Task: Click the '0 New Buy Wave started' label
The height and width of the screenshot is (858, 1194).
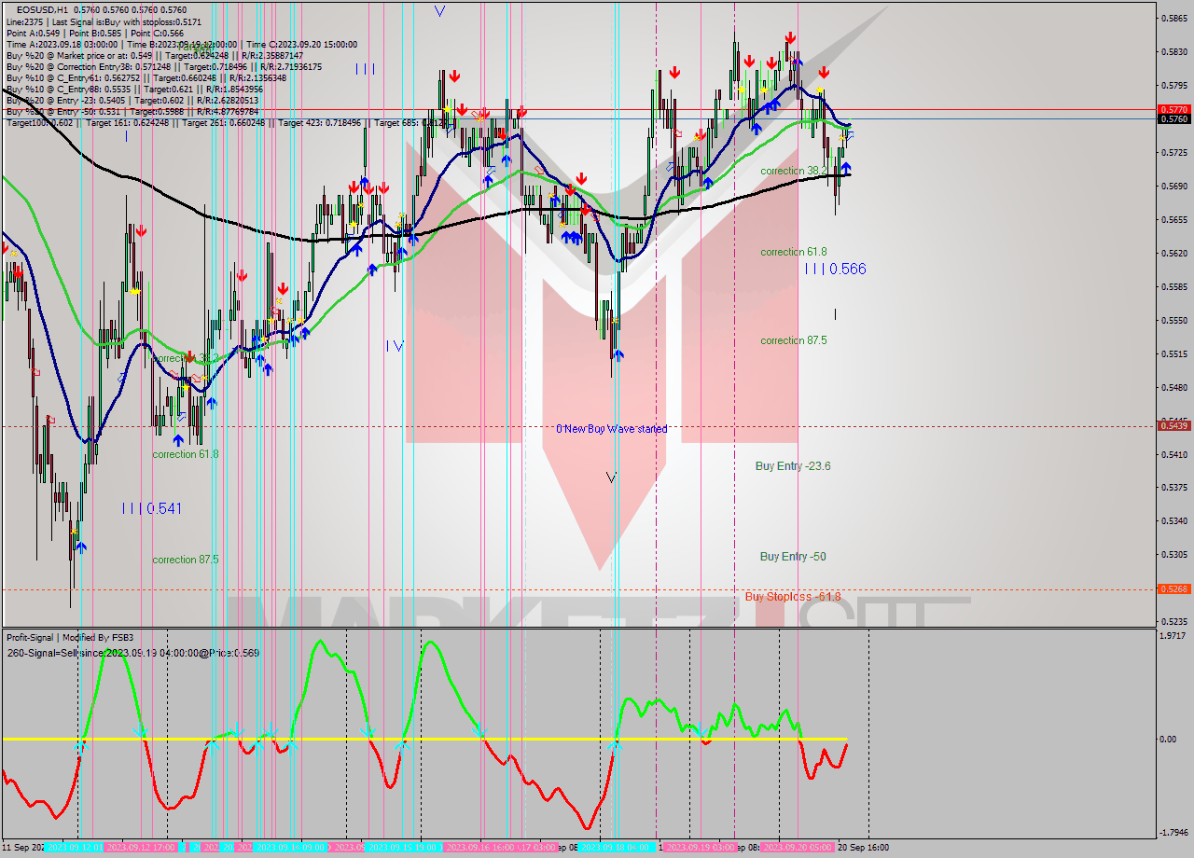Action: tap(611, 429)
